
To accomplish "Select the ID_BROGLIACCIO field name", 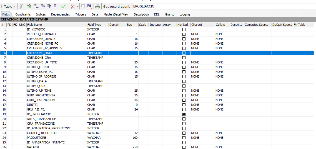I will pyautogui.click(x=39, y=114).
